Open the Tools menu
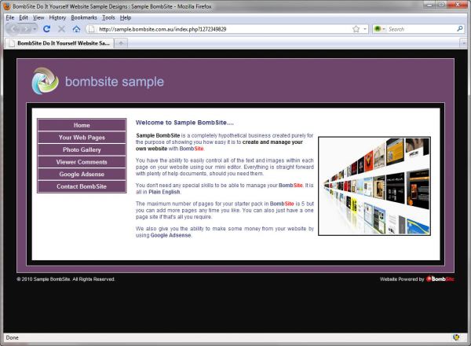Screen dimensions: 471x346 pyautogui.click(x=108, y=17)
